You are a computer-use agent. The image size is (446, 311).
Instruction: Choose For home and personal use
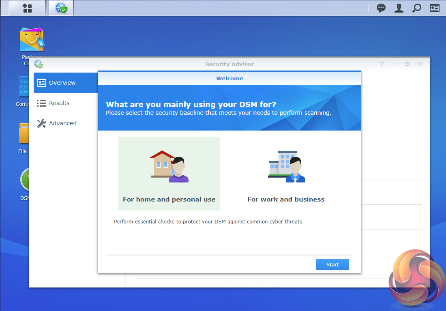[169, 174]
